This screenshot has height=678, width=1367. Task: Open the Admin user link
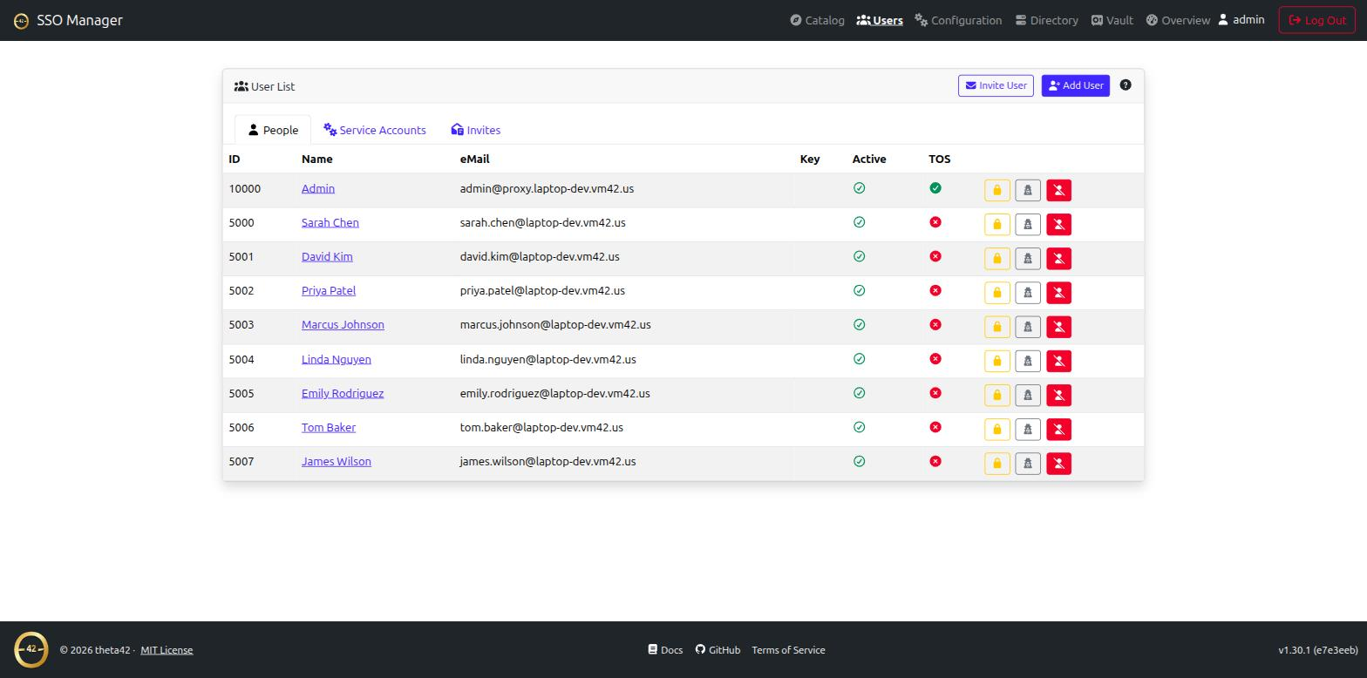click(318, 188)
